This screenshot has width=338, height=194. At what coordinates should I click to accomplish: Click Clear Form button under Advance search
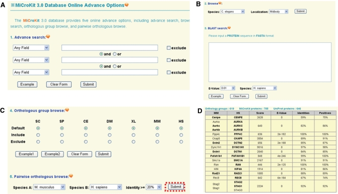(x=59, y=84)
